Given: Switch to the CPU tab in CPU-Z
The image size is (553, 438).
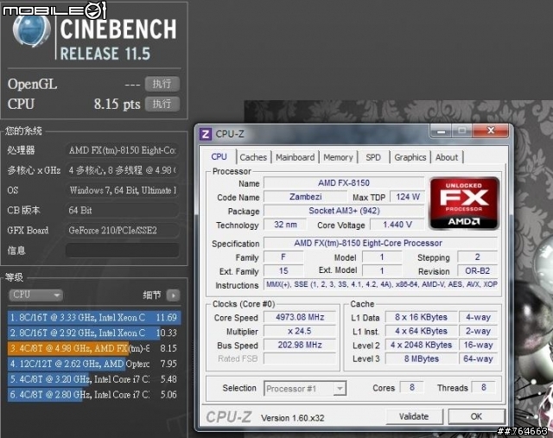Looking at the screenshot, I should [x=219, y=157].
